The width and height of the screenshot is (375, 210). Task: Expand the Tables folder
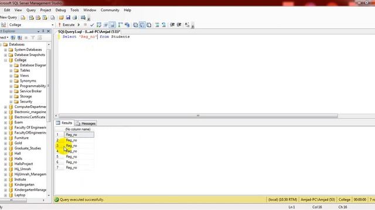coord(11,71)
